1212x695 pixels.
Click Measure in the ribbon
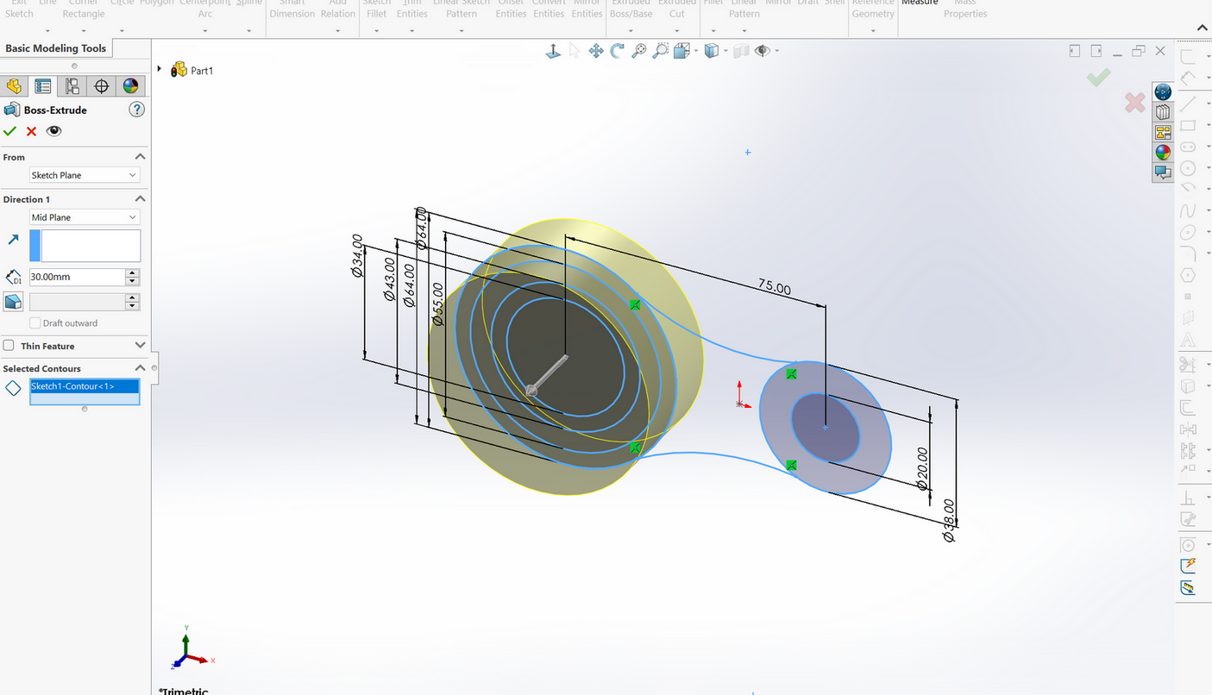pyautogui.click(x=920, y=3)
